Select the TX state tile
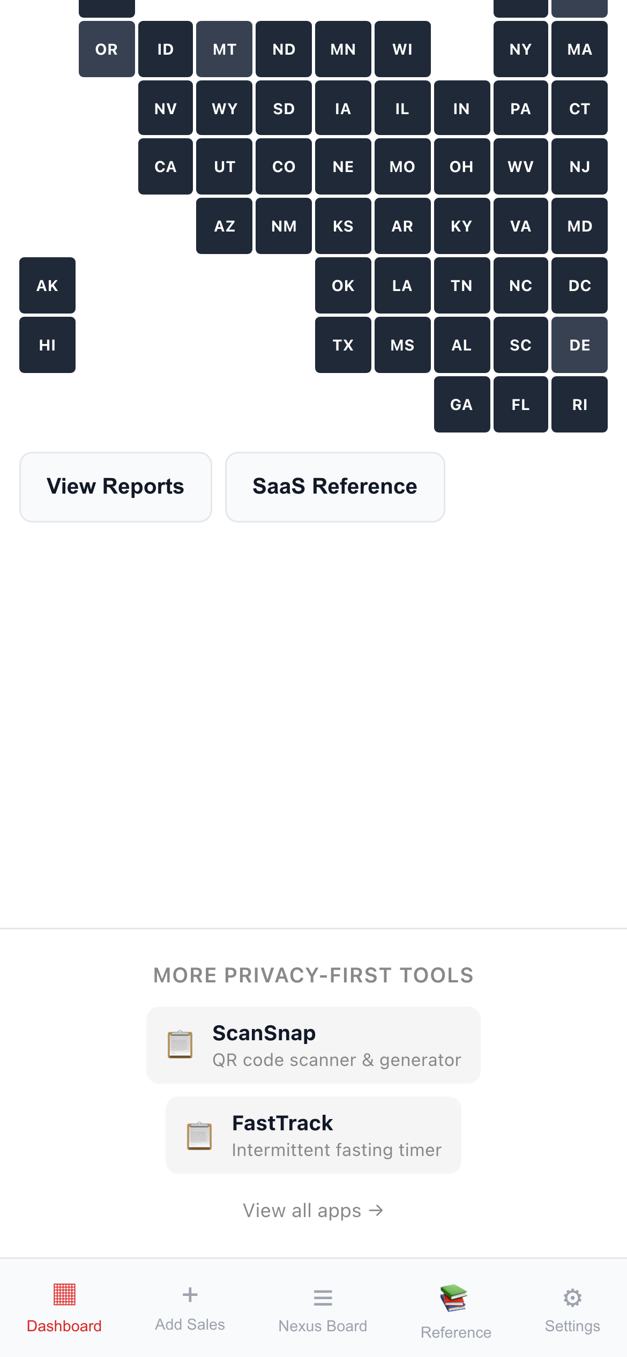Viewport: 627px width, 1357px height. (343, 345)
